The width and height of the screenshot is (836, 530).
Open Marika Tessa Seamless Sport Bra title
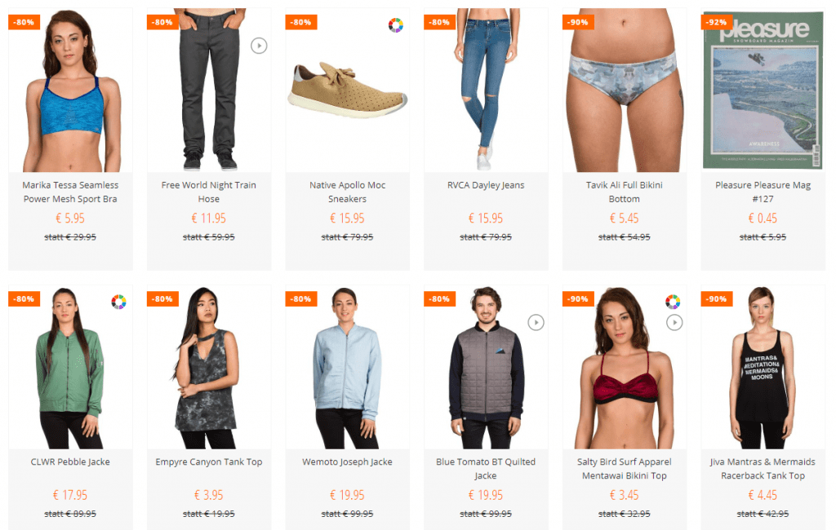click(70, 192)
